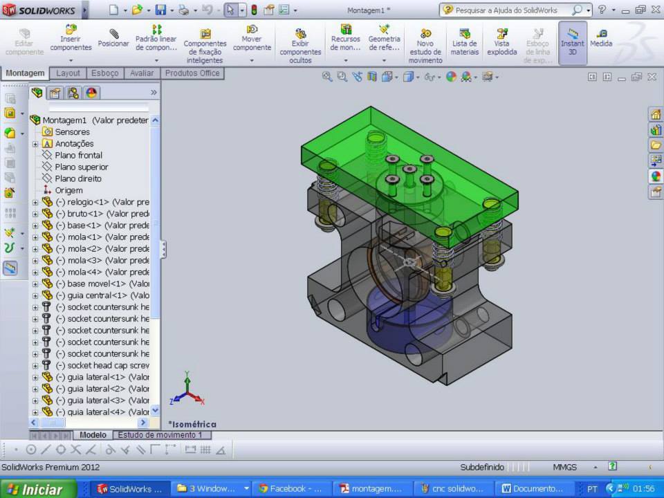Open the ConfigurationManager tab icon

[73, 93]
